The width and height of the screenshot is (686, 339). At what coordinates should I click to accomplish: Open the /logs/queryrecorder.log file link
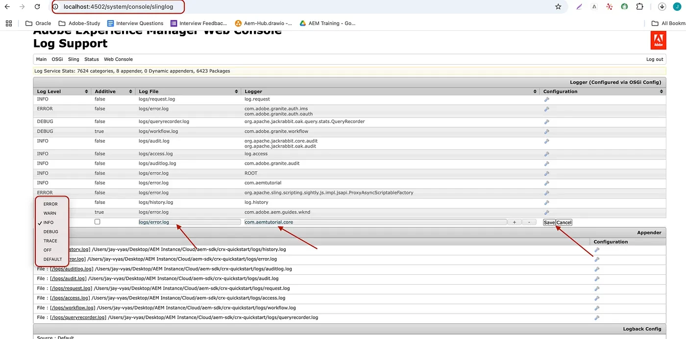point(78,317)
